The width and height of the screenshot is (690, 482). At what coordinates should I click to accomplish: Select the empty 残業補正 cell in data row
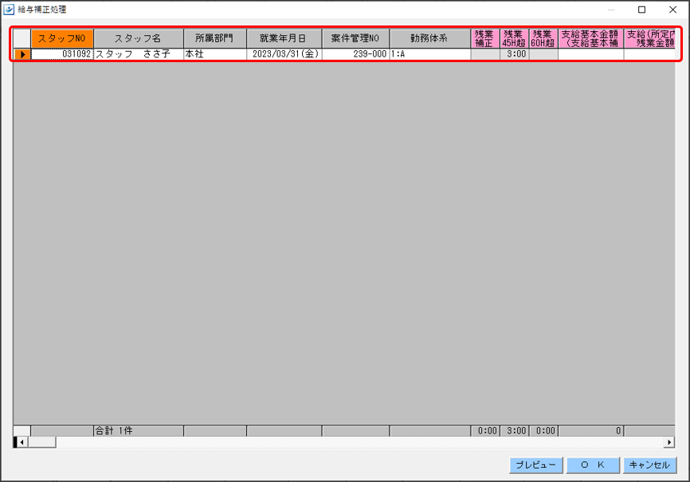(x=485, y=54)
